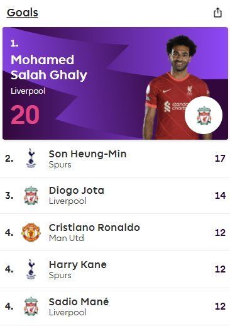Select Mohamed Salah's player photo

[x=177, y=87]
